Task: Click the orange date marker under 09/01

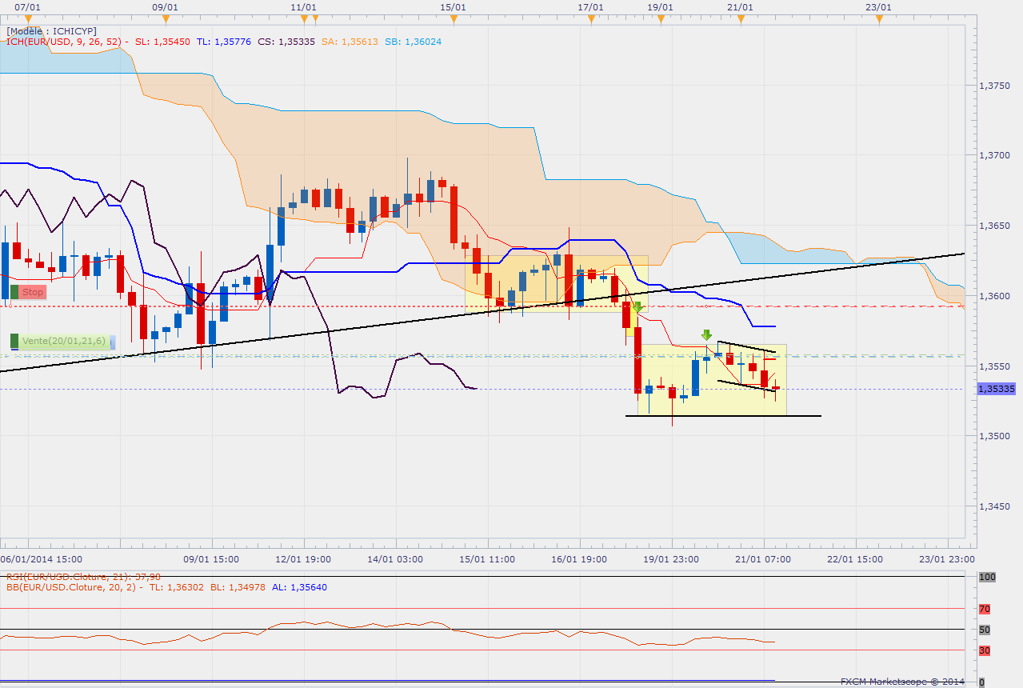Action: click(166, 20)
